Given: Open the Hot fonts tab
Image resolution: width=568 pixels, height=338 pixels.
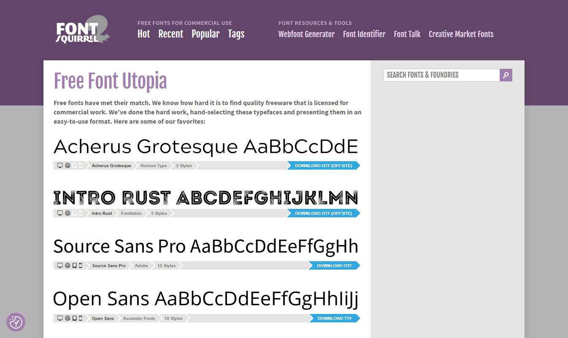Looking at the screenshot, I should tap(143, 34).
